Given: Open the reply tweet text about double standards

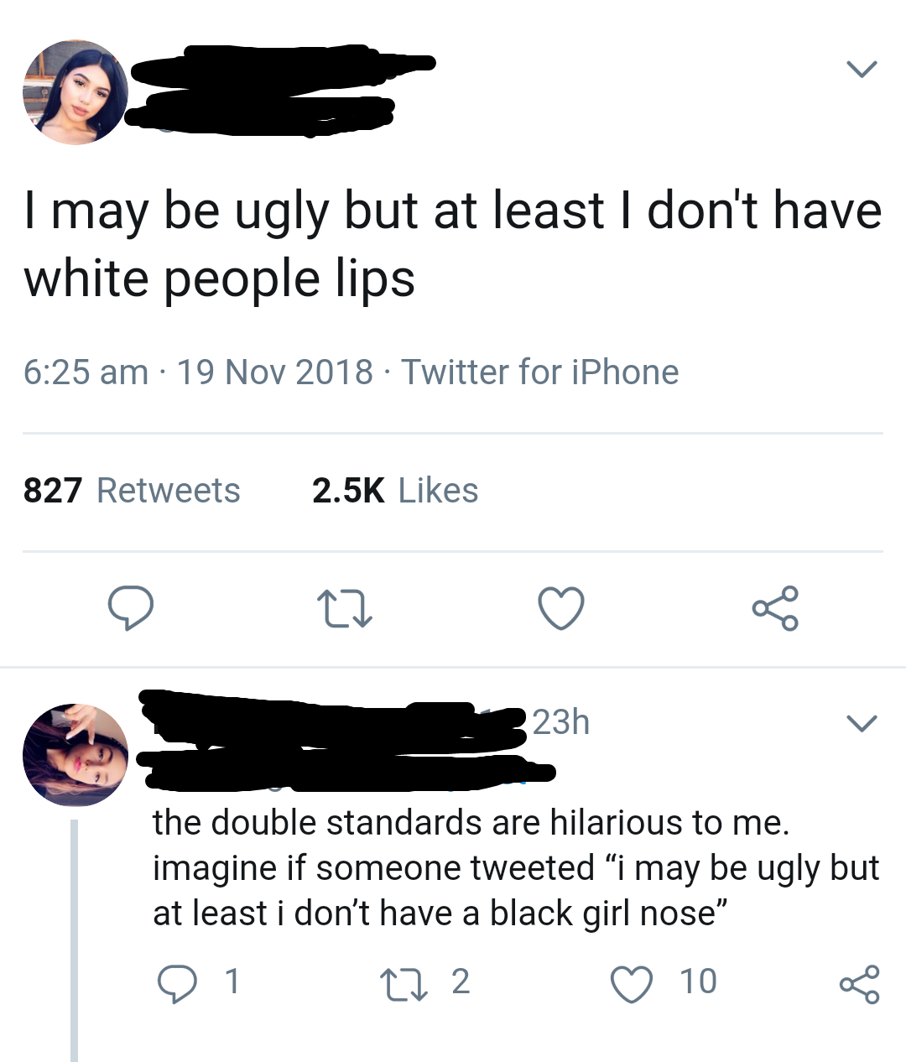Looking at the screenshot, I should (x=516, y=868).
